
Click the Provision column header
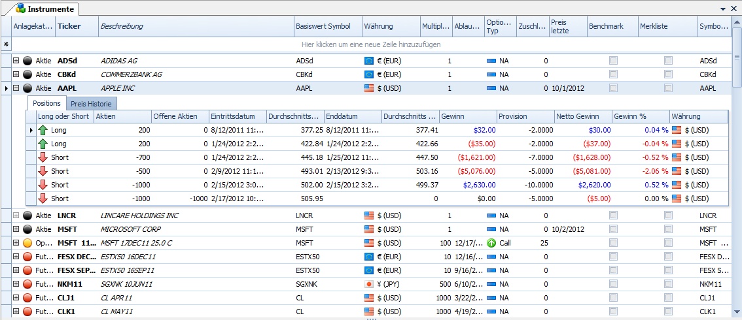tap(525, 117)
